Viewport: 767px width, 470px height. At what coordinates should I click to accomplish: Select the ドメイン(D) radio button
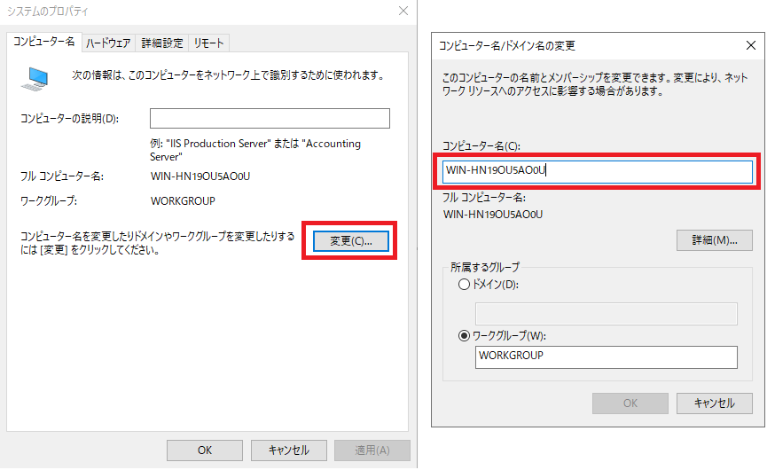[x=464, y=285]
